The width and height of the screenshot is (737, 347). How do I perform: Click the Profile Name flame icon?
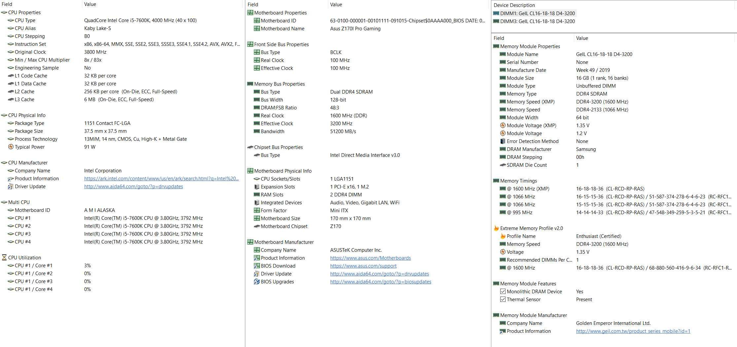tap(503, 236)
